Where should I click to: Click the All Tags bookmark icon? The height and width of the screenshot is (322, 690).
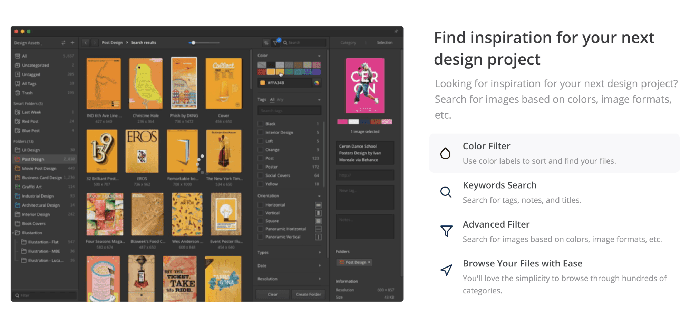tap(18, 83)
